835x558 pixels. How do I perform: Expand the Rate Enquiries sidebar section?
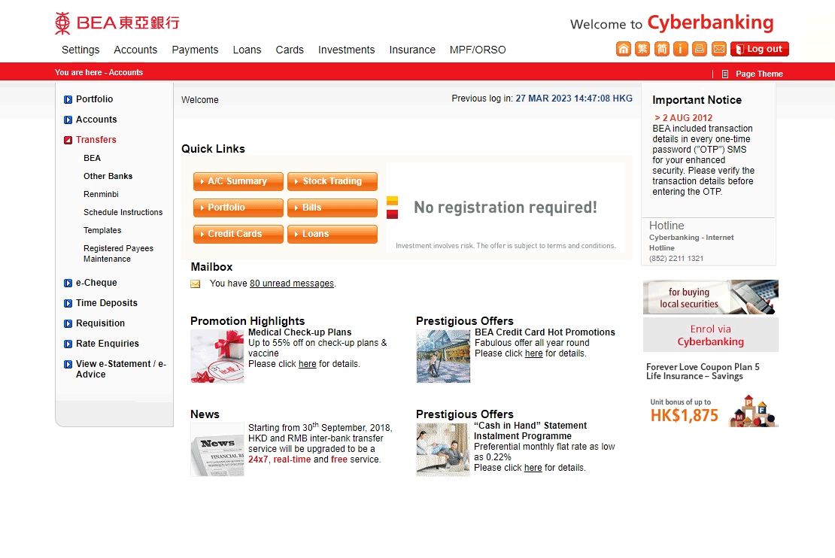tap(68, 344)
